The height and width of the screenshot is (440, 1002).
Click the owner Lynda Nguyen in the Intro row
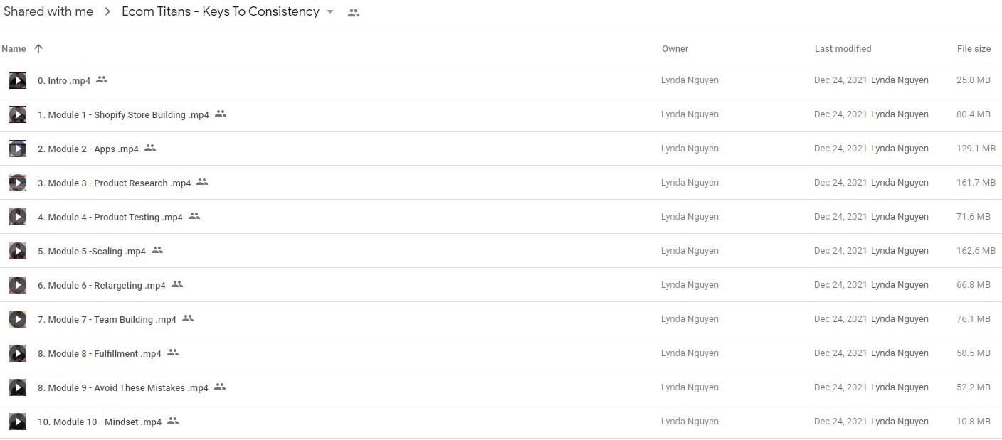point(690,80)
